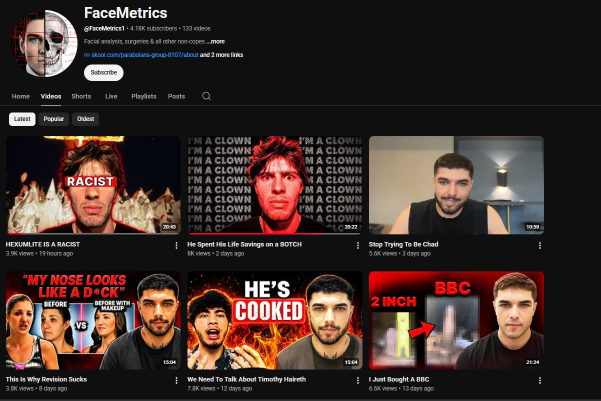The height and width of the screenshot is (401, 601).
Task: Select the Latest sort filter
Action: 22,119
